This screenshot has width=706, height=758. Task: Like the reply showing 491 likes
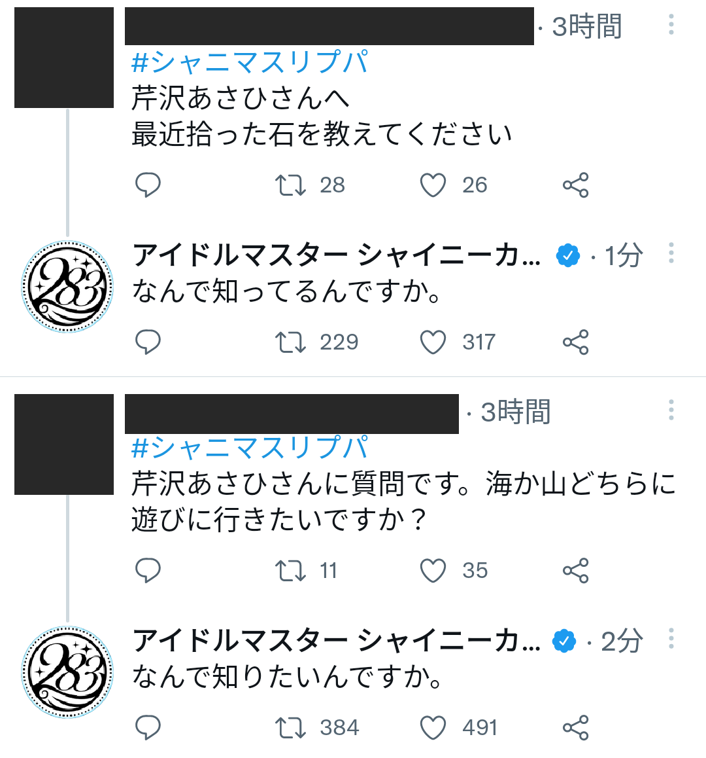(x=433, y=728)
